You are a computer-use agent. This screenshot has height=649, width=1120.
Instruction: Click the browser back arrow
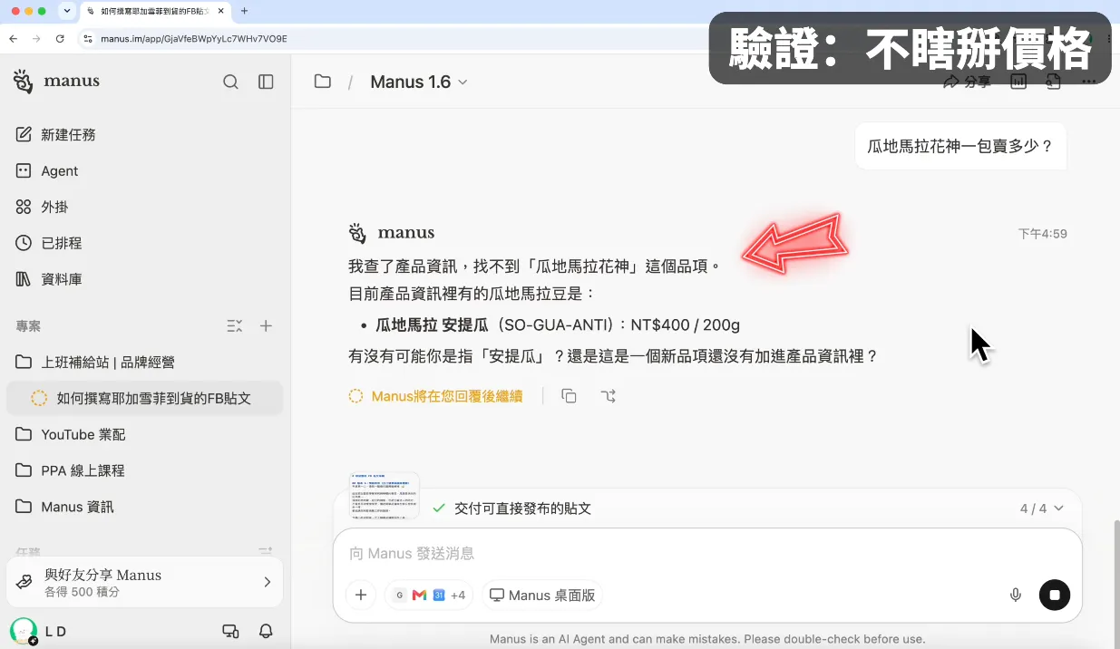point(14,39)
